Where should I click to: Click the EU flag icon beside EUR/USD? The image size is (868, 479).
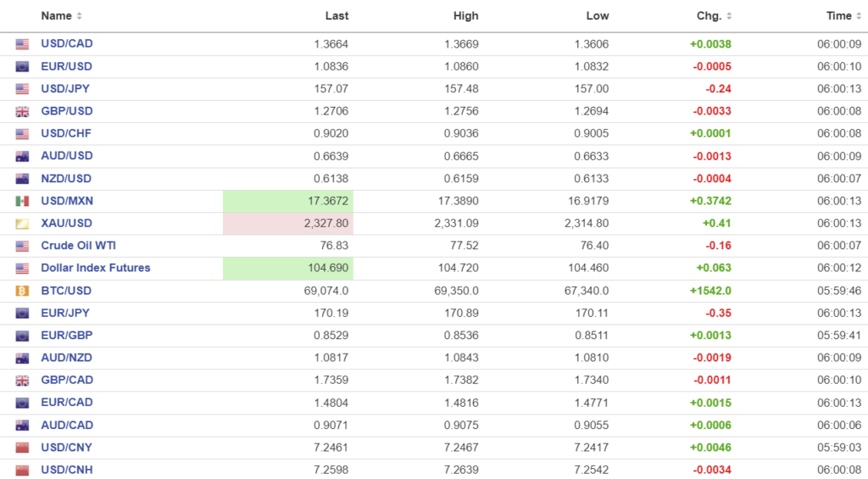coord(22,67)
